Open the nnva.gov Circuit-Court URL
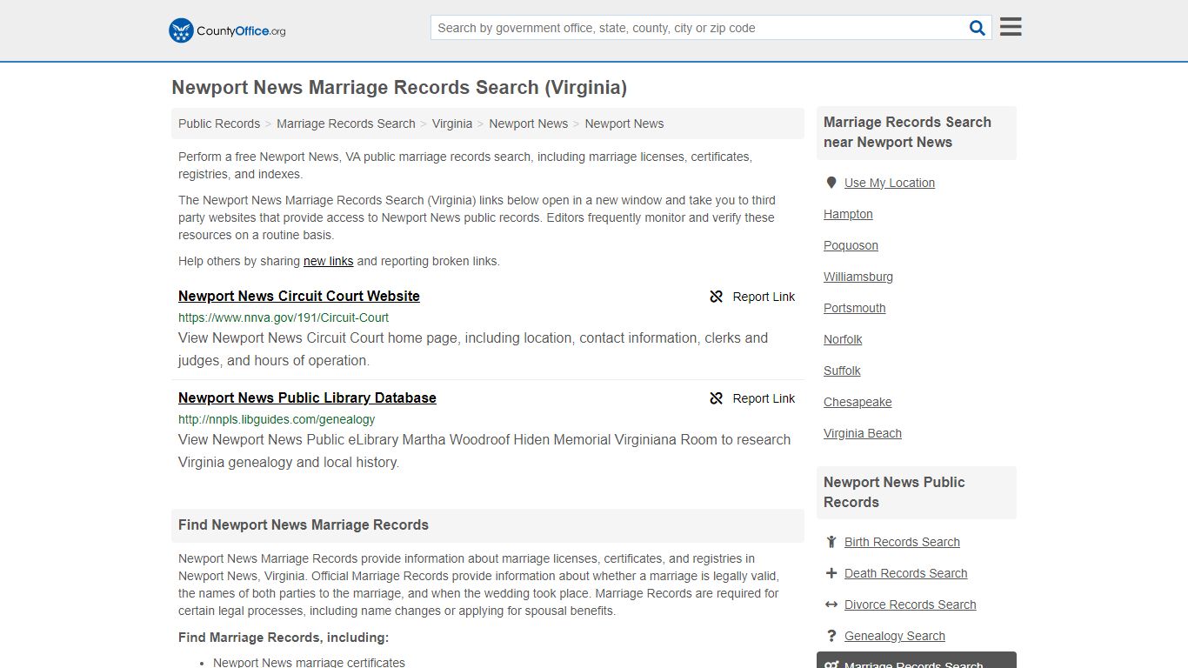 284,317
